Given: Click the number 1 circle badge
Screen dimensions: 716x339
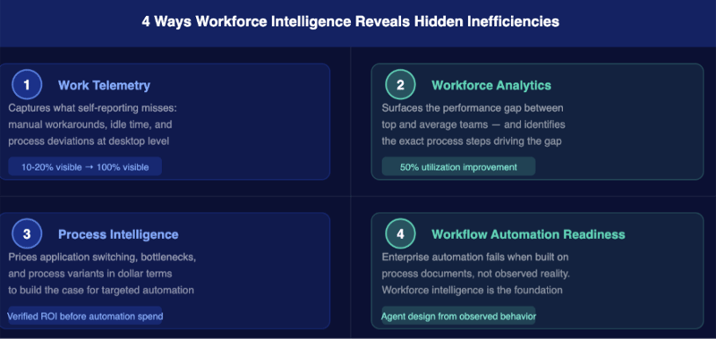Looking at the screenshot, I should pyautogui.click(x=27, y=84).
